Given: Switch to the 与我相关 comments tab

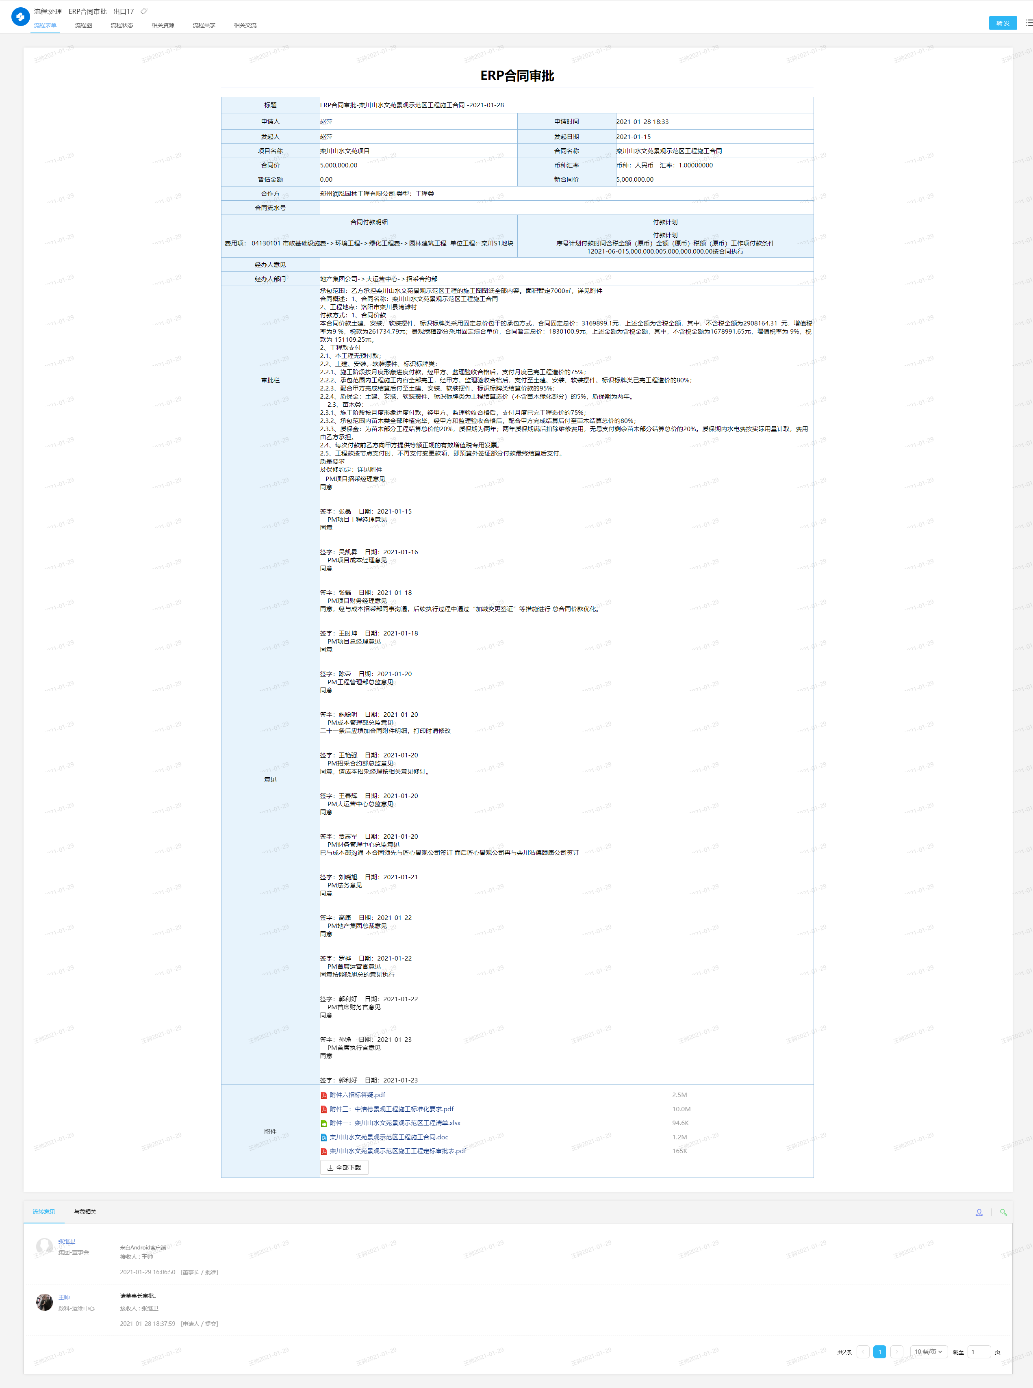Looking at the screenshot, I should [x=85, y=1212].
